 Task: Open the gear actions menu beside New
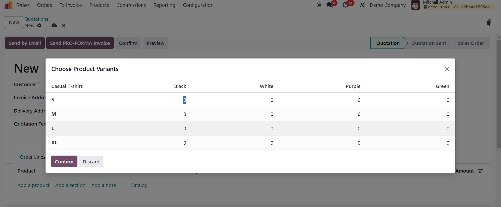[x=39, y=25]
